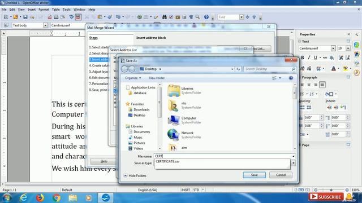This screenshot has height=203, width=362.
Task: Open the Tools menu
Action: pos(67,10)
